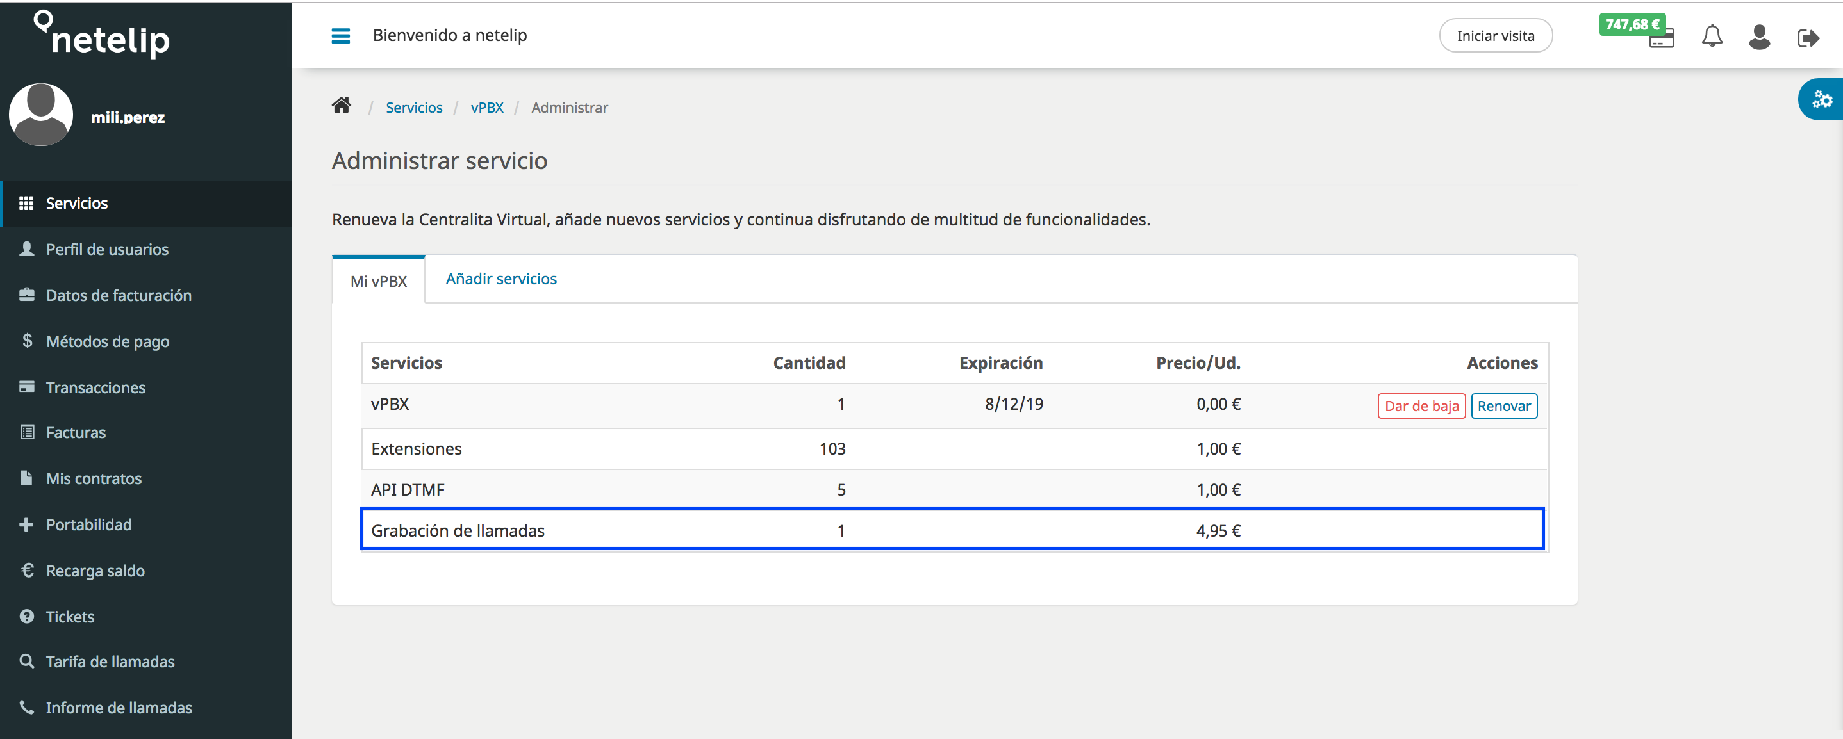Screen dimensions: 1843x739
Task: Click the Administrar breadcrumb text
Action: pyautogui.click(x=570, y=107)
